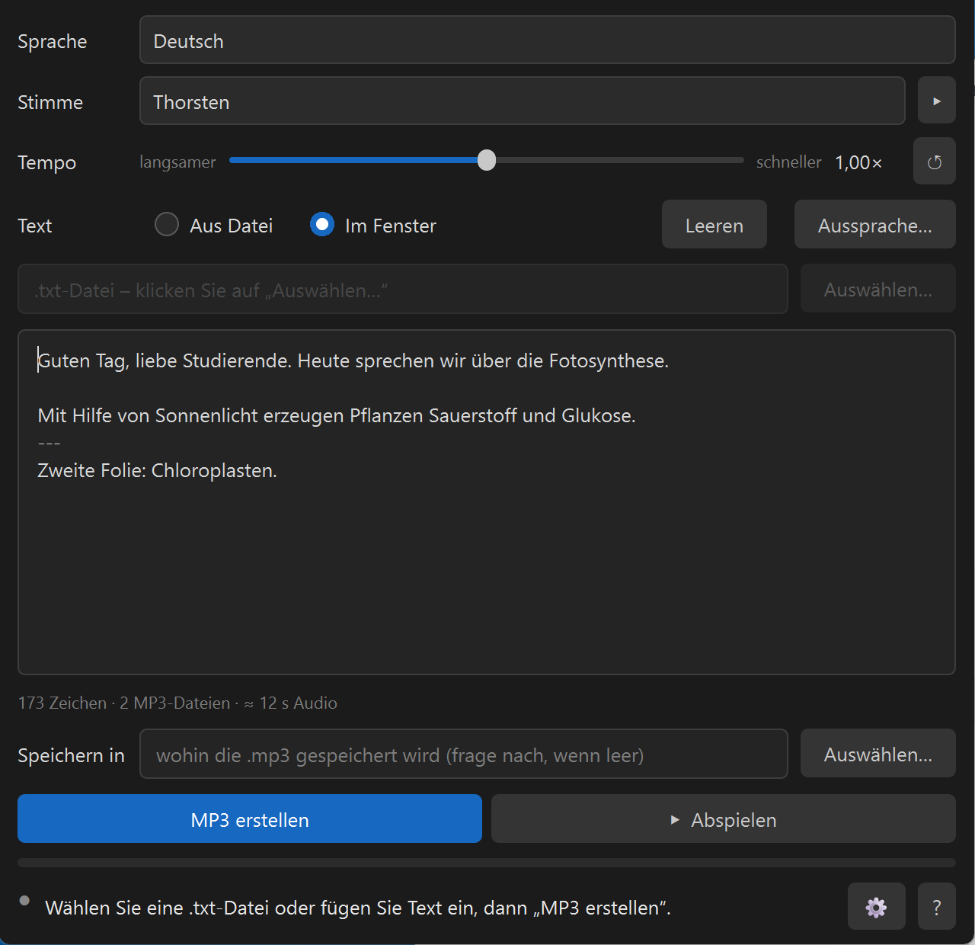Open settings with the gear icon
The height and width of the screenshot is (945, 975).
876,907
